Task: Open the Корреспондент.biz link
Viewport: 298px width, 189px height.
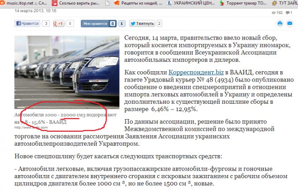Action: [x=196, y=72]
